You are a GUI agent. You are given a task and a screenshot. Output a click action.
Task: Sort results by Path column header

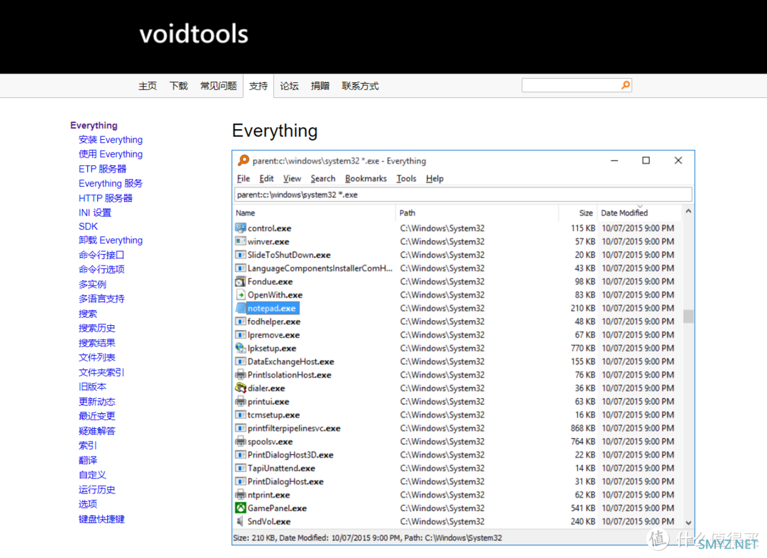point(477,213)
